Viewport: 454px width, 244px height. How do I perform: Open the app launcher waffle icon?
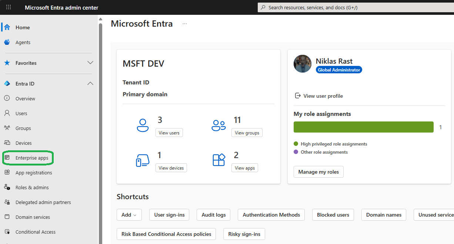coord(9,7)
